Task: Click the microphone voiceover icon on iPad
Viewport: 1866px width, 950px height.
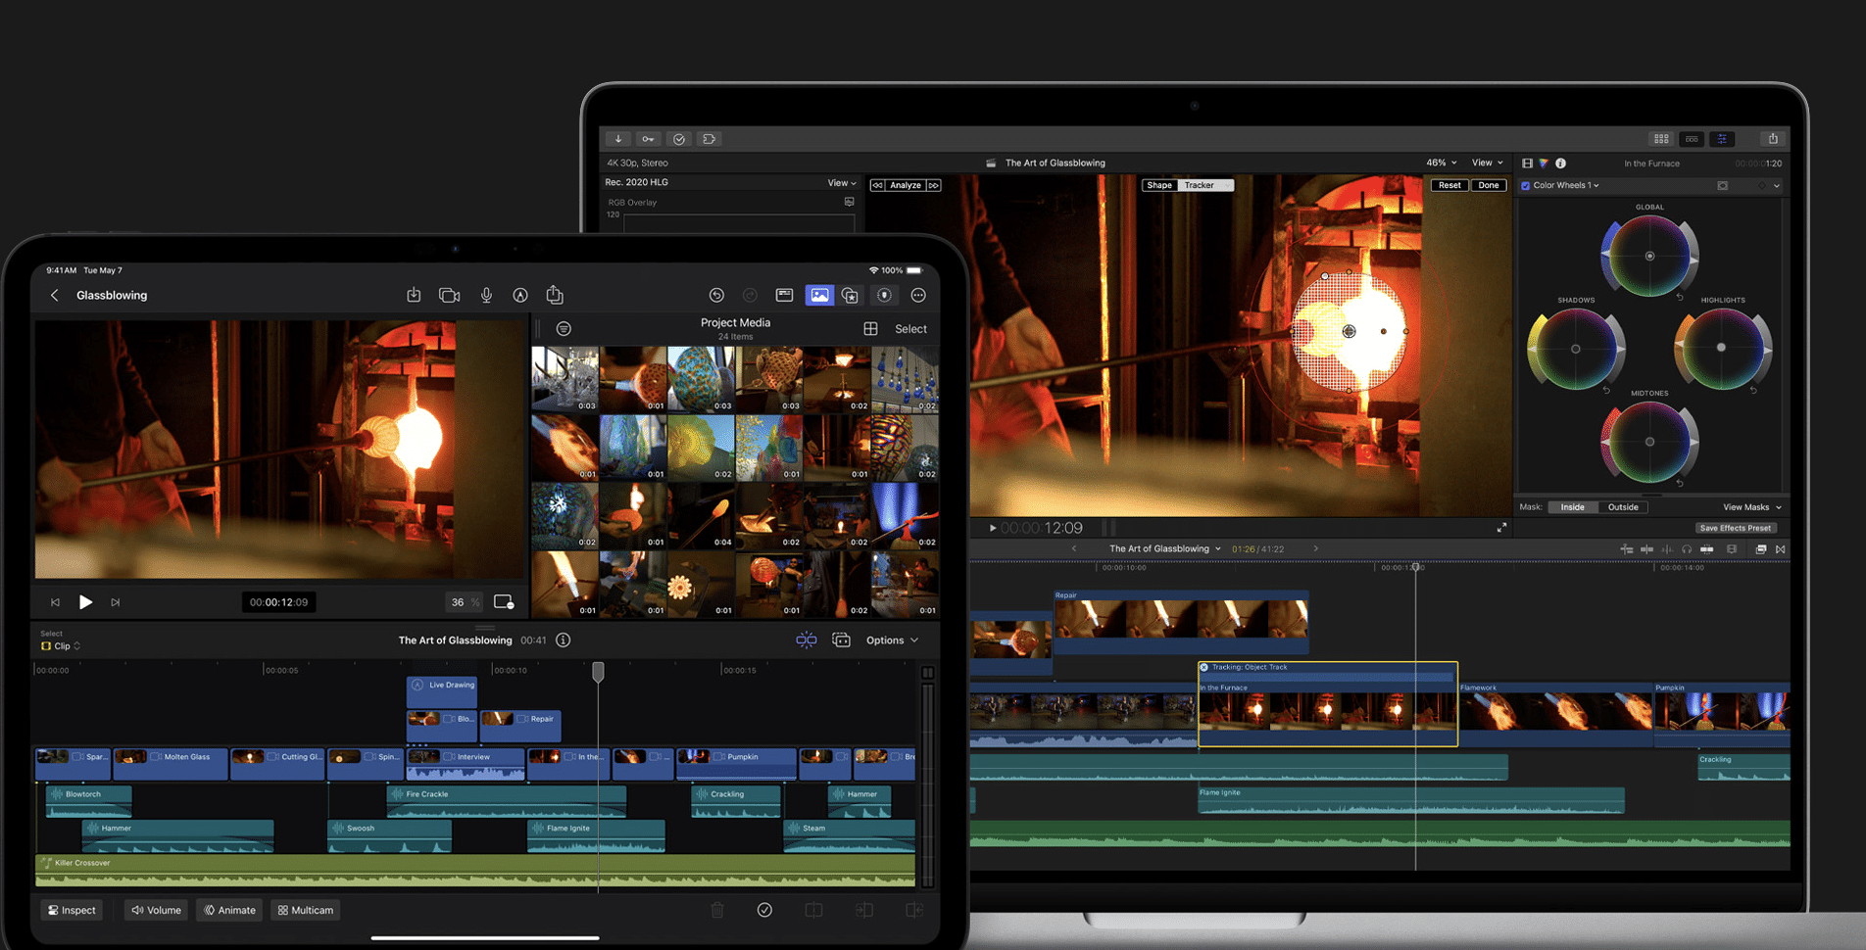Action: coord(486,295)
